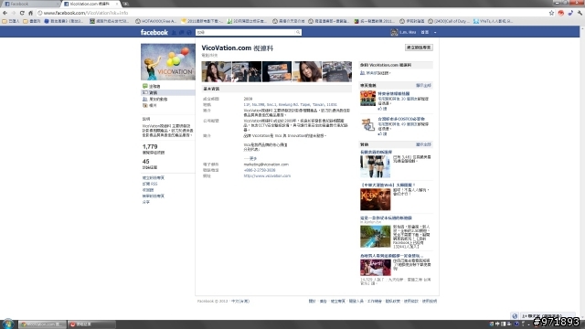The image size is (585, 329).
Task: Click the Facebook logo
Action: 154,33
